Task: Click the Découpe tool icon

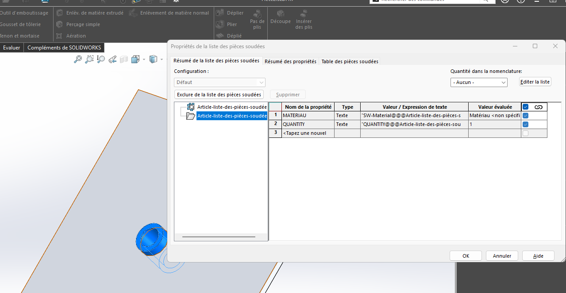Action: click(x=280, y=13)
